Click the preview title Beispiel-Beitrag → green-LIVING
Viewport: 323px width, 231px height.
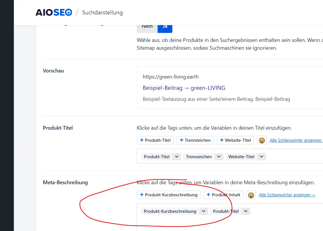tap(184, 88)
